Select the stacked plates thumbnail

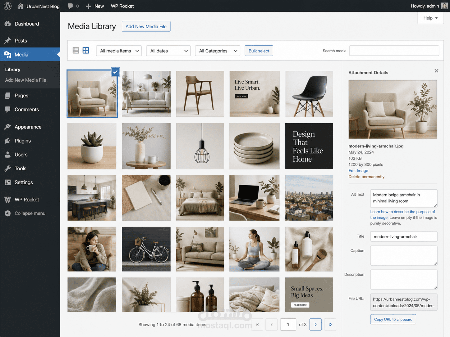coord(255,146)
